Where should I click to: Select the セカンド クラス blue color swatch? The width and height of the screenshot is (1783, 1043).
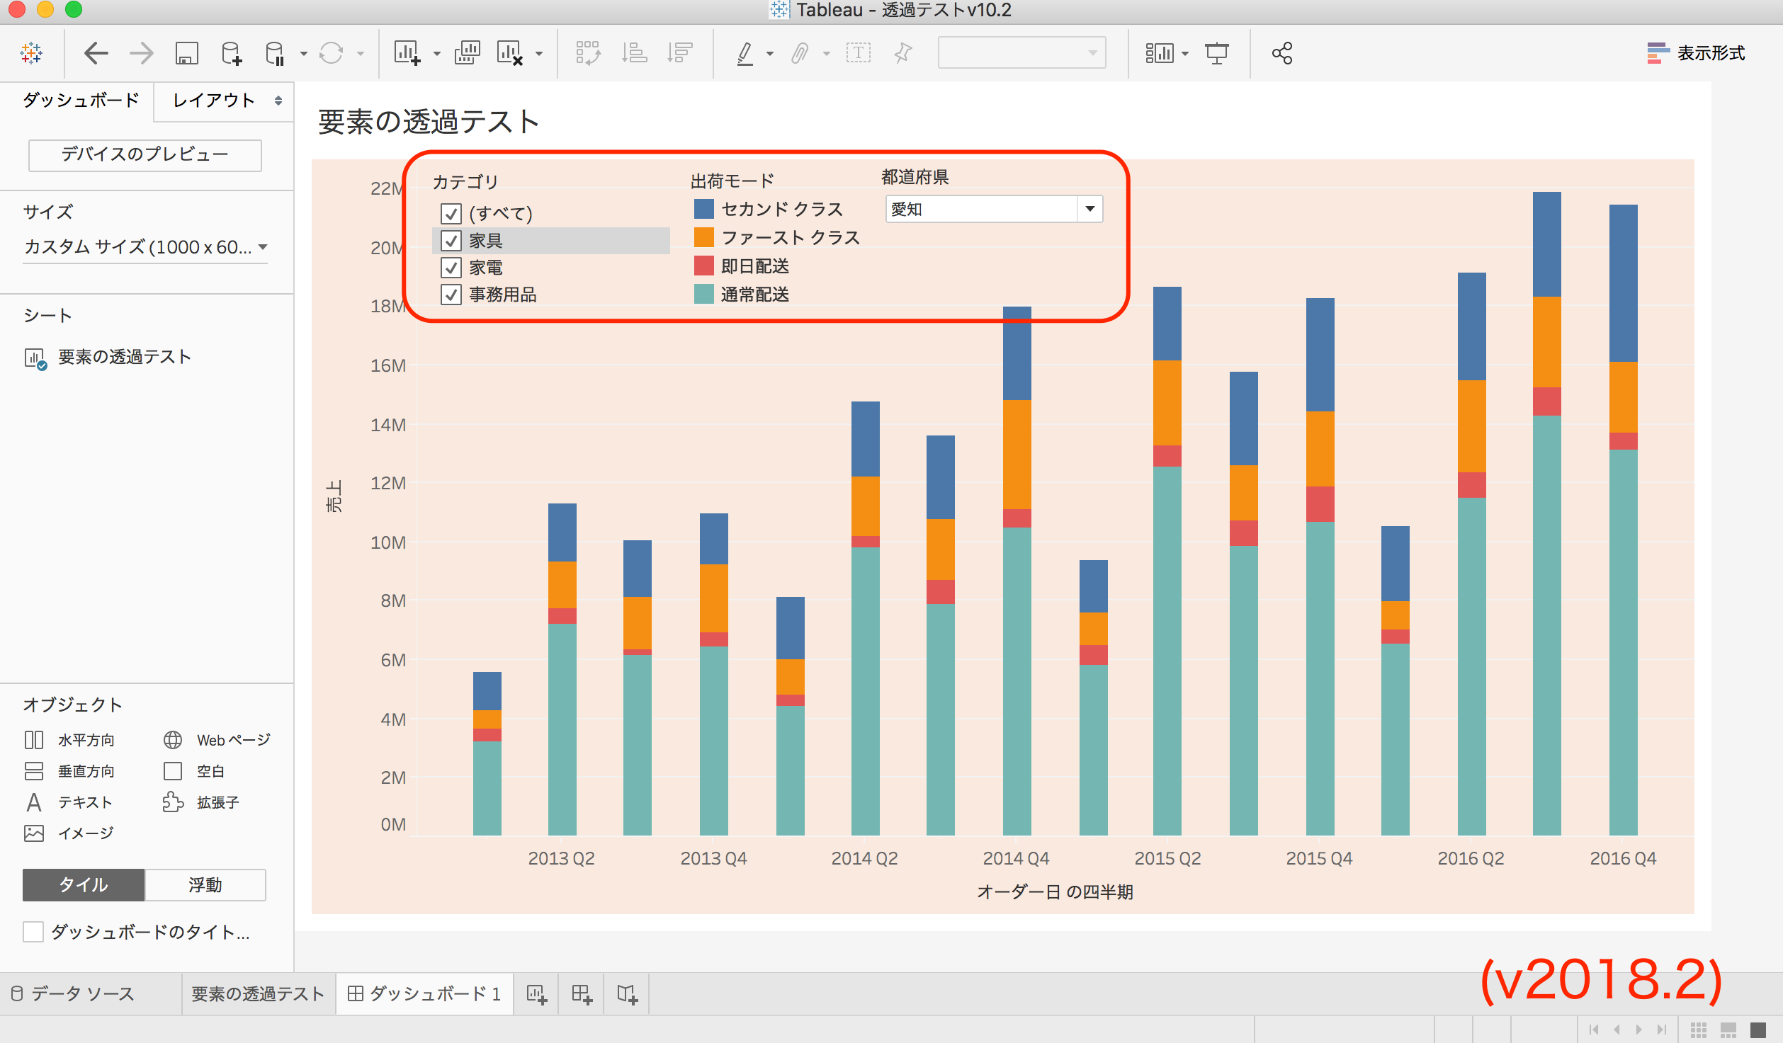pos(703,209)
